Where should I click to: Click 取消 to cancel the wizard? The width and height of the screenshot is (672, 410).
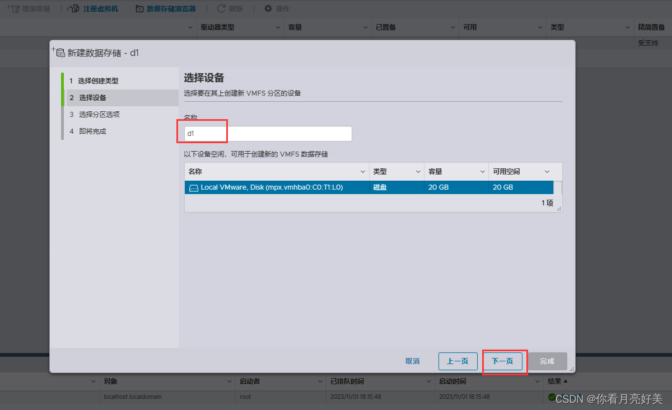point(413,361)
